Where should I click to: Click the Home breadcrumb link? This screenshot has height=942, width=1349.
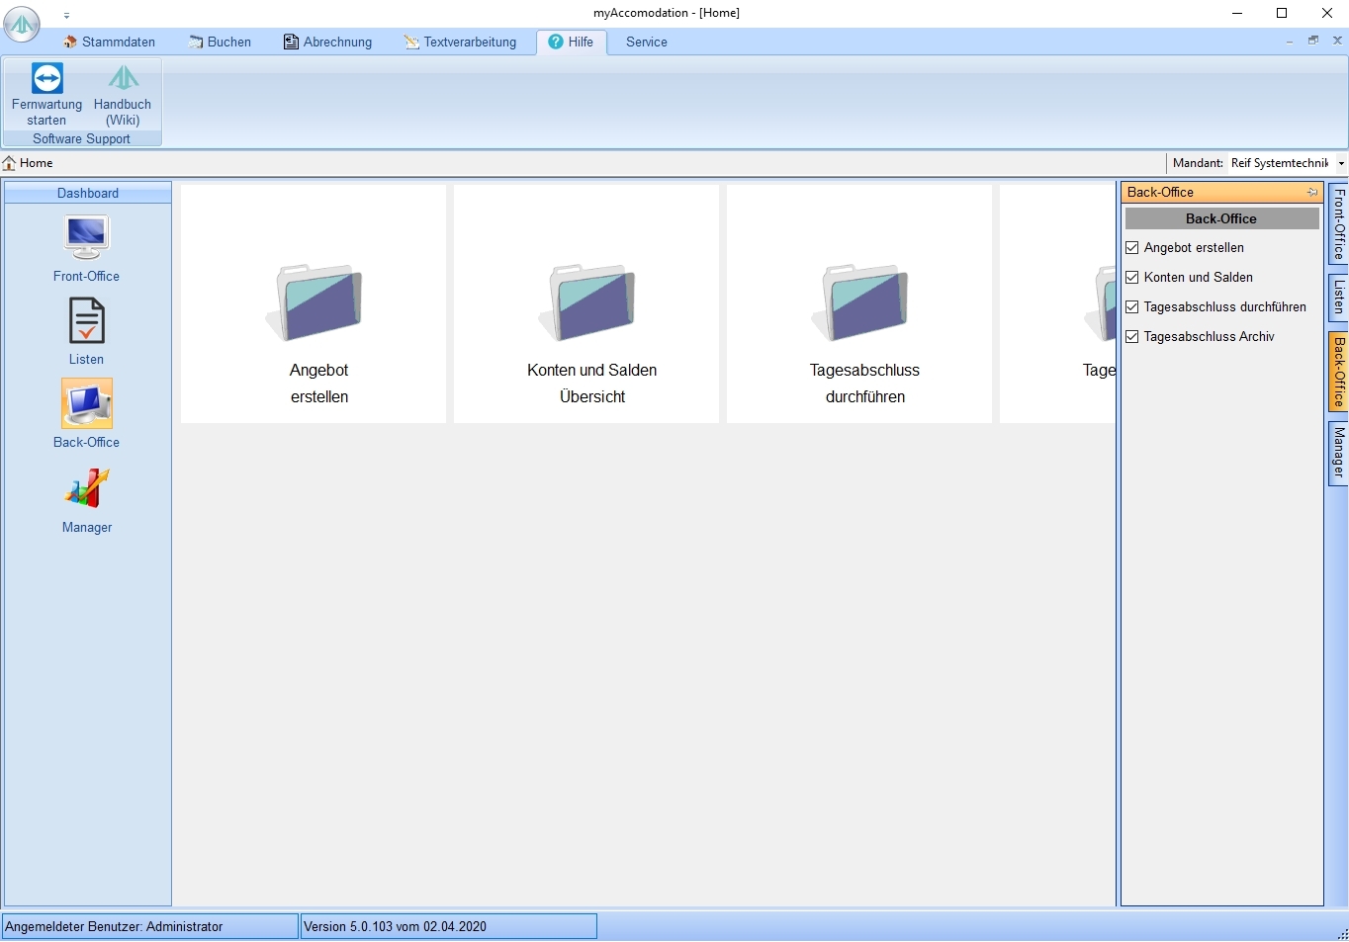36,163
